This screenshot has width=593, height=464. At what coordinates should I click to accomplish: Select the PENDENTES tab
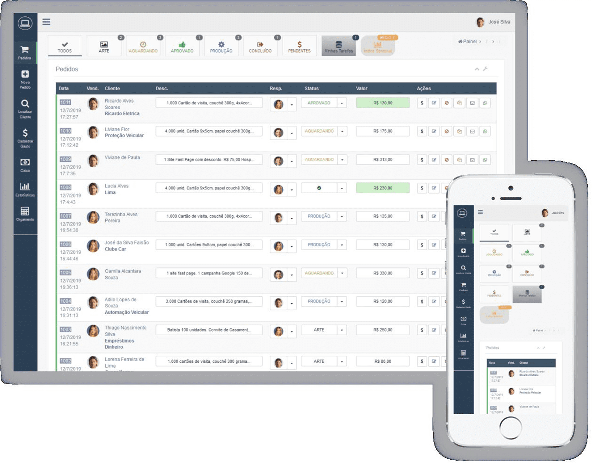pos(300,46)
